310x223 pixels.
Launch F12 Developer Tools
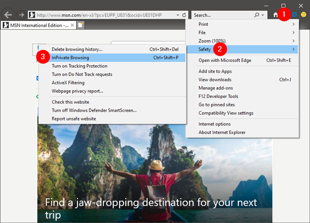[x=243, y=96]
